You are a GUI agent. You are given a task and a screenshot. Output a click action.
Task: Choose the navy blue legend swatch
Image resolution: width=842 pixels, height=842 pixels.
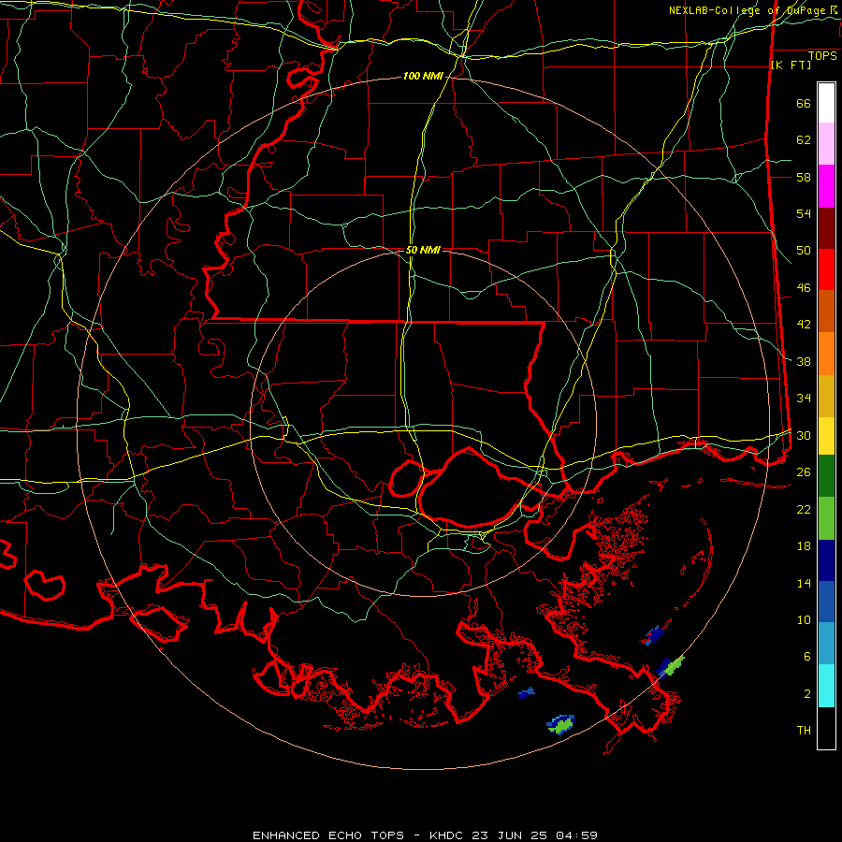tap(826, 560)
